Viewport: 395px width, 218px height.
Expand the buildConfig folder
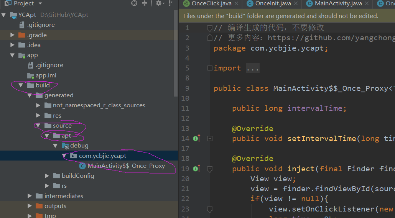47,176
